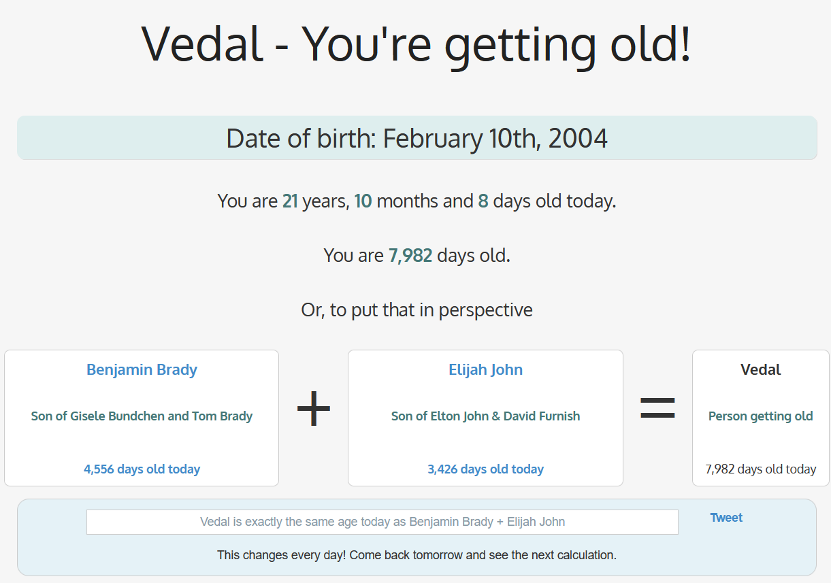This screenshot has height=583, width=831.
Task: Click the page heading Vedal - You're getting old!
Action: (x=416, y=43)
